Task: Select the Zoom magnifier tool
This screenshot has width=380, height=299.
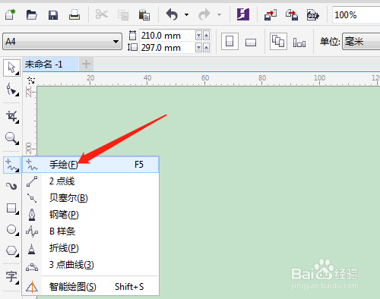Action: 11,138
